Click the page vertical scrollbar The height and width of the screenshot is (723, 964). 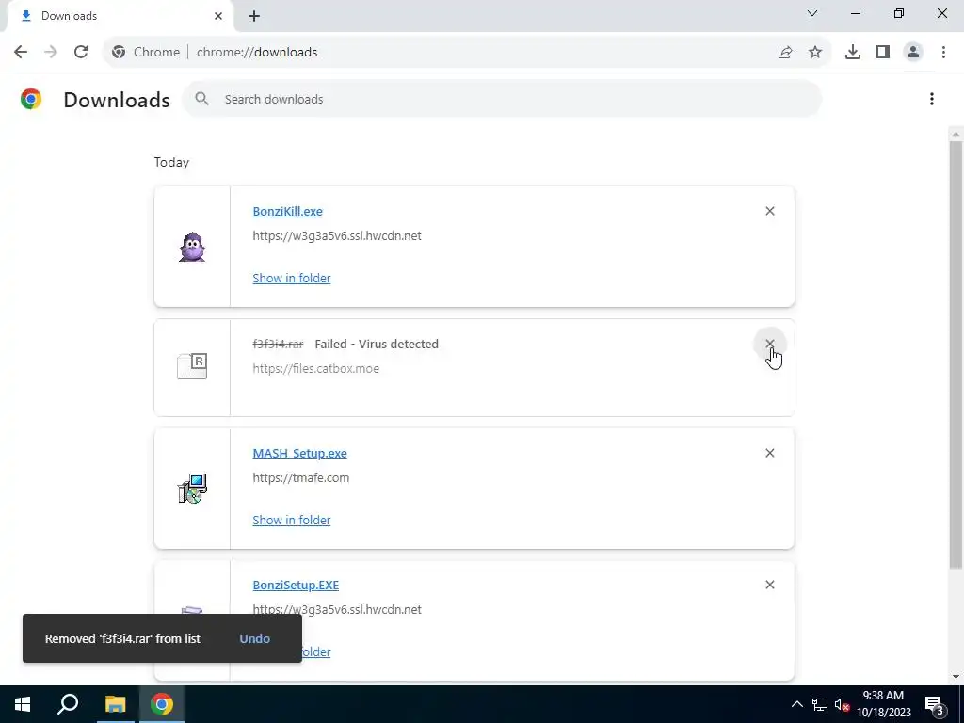tap(956, 354)
